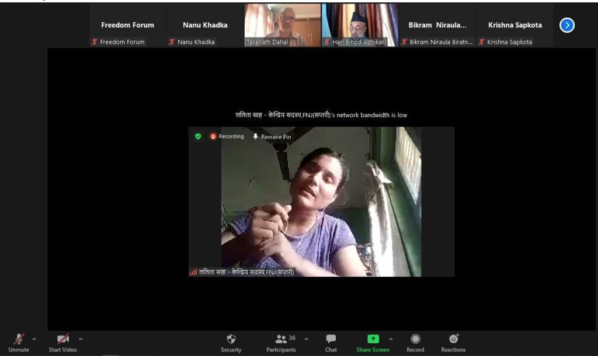Select Taranath Dahal's video thumbnail
Screen dimensions: 598x356
pos(282,25)
